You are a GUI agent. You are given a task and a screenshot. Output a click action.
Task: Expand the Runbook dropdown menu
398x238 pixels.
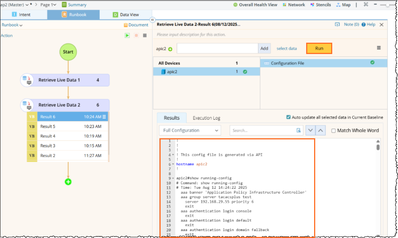(12, 25)
